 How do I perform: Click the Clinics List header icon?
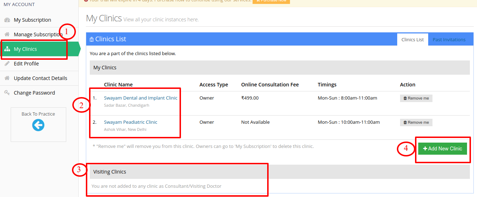click(x=92, y=39)
